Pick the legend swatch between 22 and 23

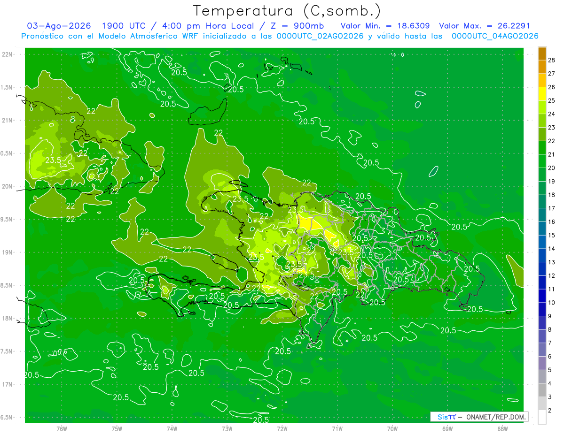(542, 134)
